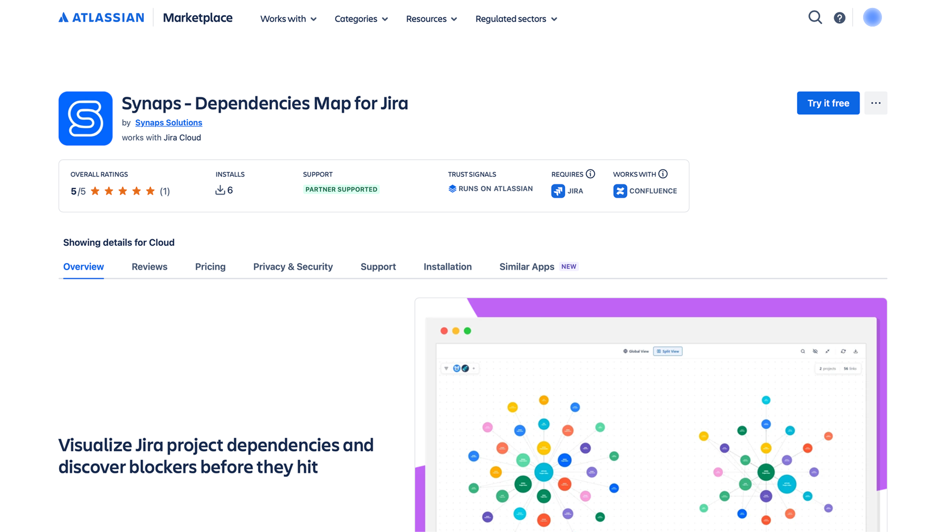
Task: Click the Split View toggle in screenshot
Action: pos(668,351)
